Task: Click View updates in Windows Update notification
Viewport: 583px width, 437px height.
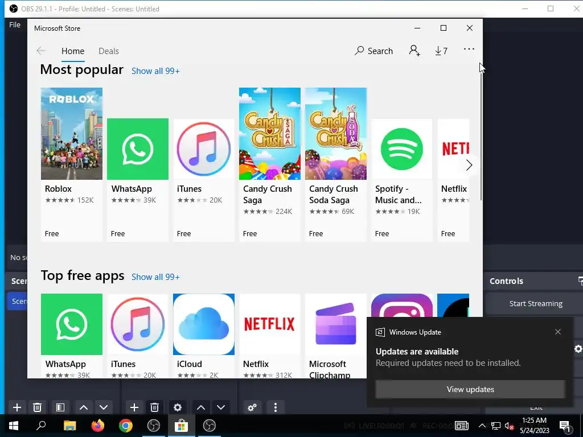Action: pos(470,389)
